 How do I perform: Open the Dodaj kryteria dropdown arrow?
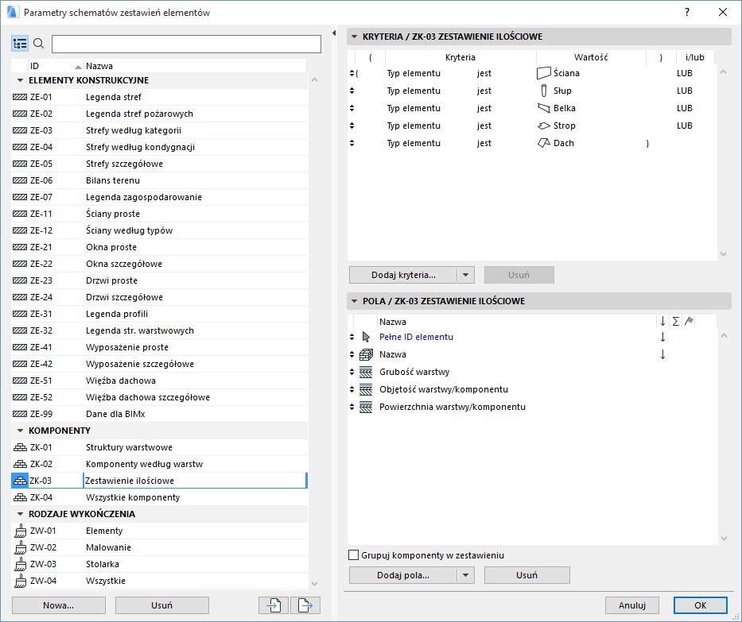[x=466, y=275]
